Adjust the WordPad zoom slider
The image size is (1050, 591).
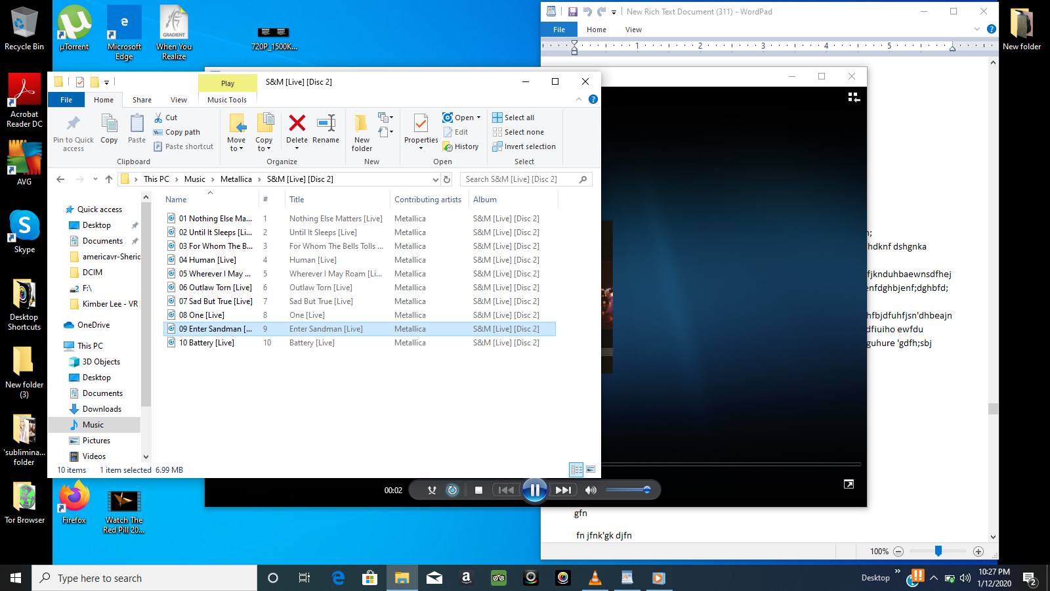(x=938, y=551)
